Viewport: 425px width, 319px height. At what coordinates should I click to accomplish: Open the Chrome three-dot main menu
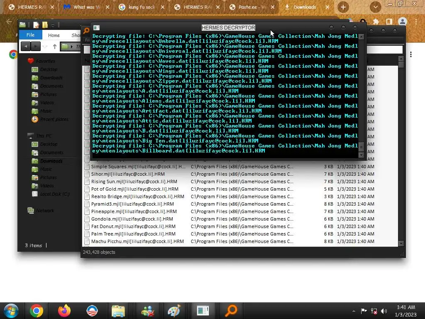tap(416, 22)
